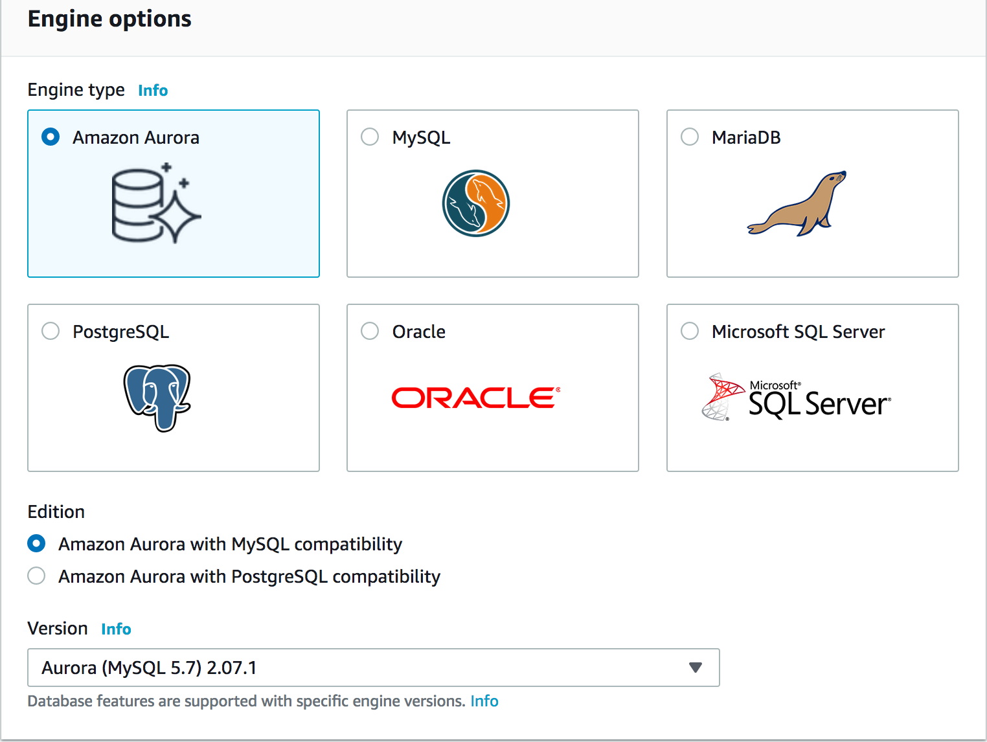Click the Aurora (MySQL 5.7) 2.07.1 version field
987x742 pixels.
tap(374, 668)
